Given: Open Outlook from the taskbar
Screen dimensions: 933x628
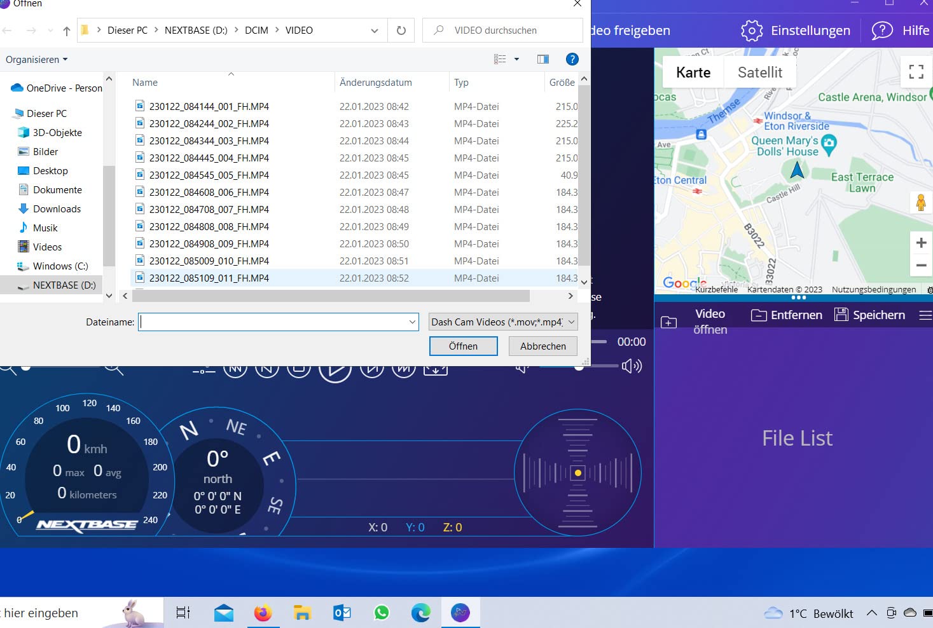Looking at the screenshot, I should point(342,613).
